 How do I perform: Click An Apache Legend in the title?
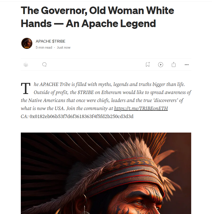[111, 24]
